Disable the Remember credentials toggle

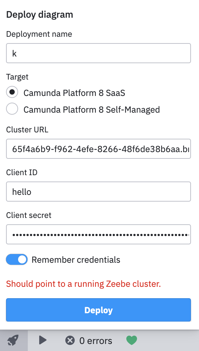tap(17, 259)
